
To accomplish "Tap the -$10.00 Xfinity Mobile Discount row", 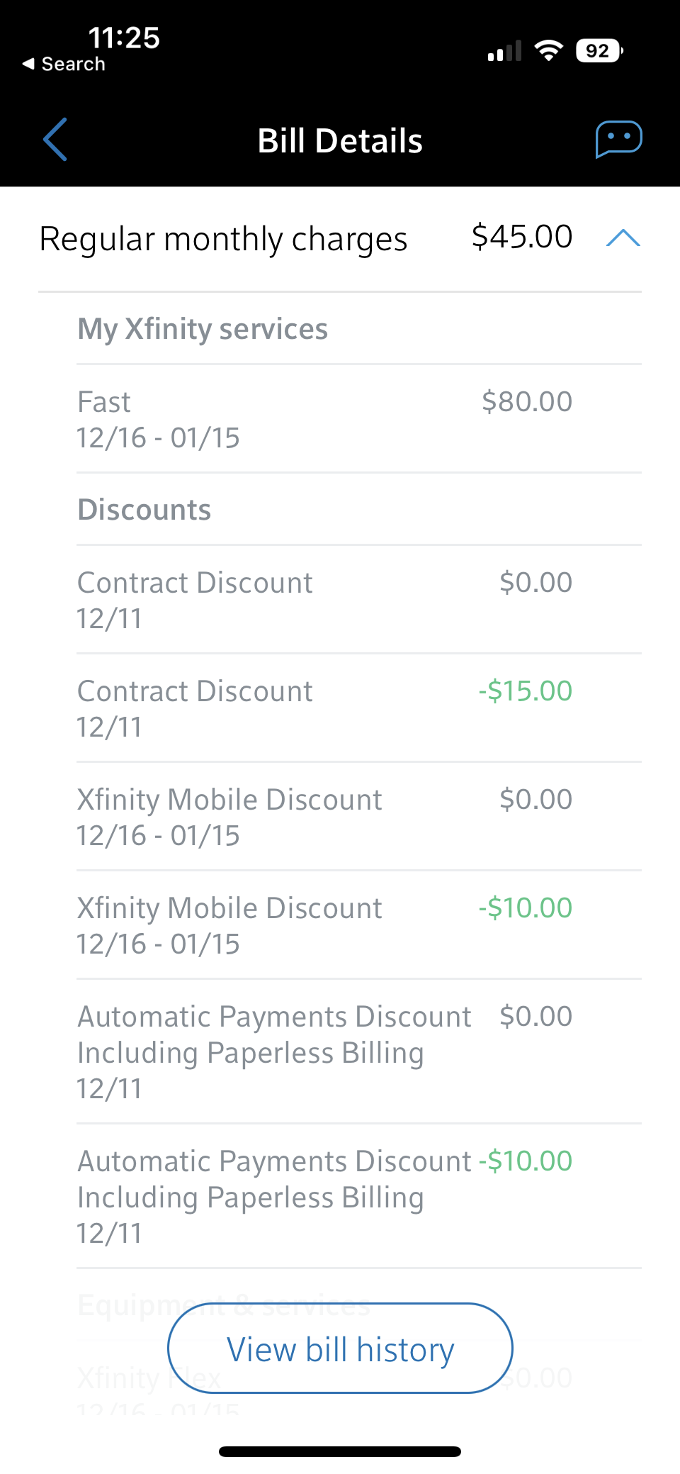I will [324, 925].
